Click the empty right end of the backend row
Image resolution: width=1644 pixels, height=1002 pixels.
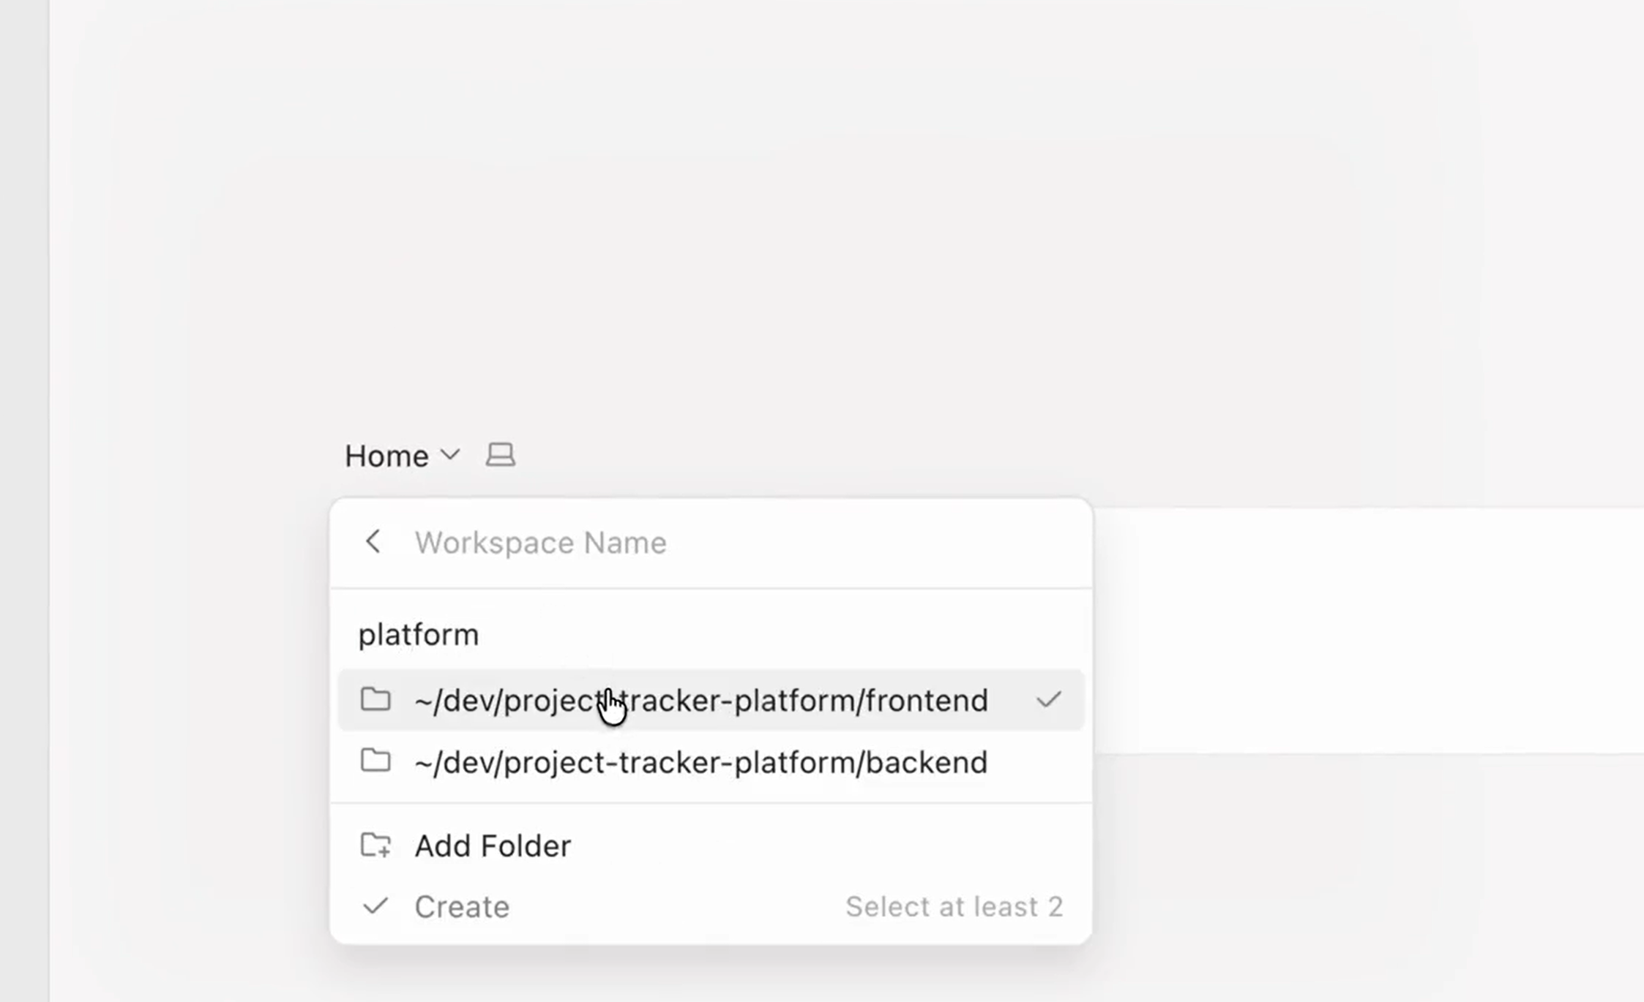(x=1036, y=761)
